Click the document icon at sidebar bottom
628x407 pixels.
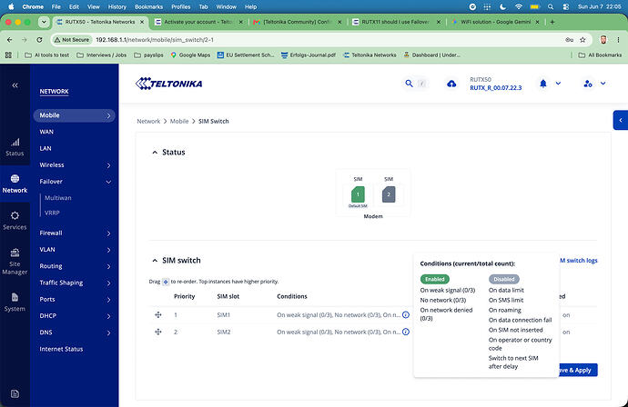(x=15, y=393)
